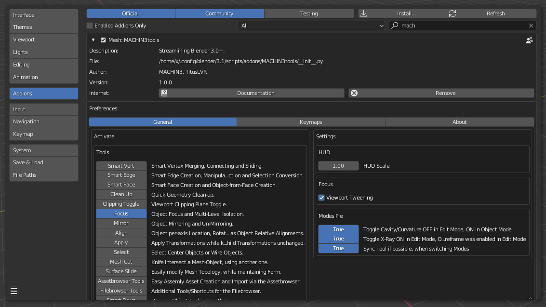
Task: Open the File Paths section
Action: point(44,175)
